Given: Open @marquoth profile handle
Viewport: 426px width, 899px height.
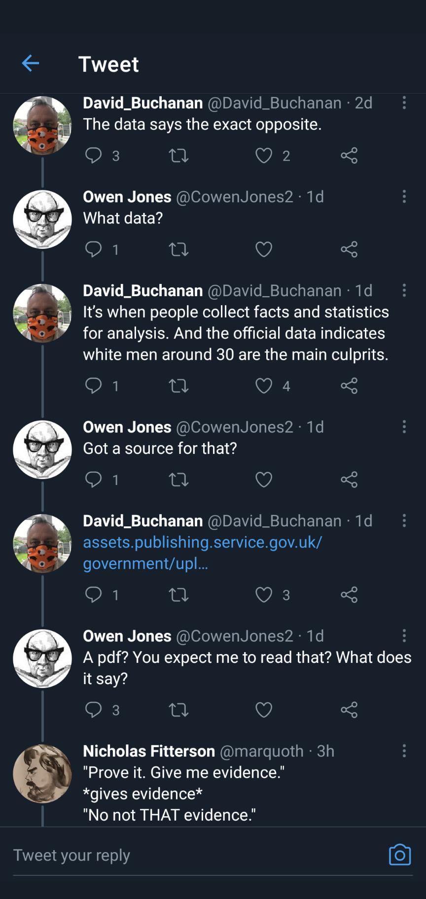Looking at the screenshot, I should [261, 751].
